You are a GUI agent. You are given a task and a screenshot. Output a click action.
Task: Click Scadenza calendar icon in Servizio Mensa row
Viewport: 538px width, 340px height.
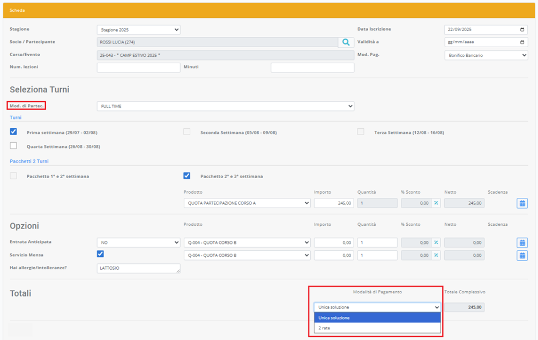(x=522, y=255)
